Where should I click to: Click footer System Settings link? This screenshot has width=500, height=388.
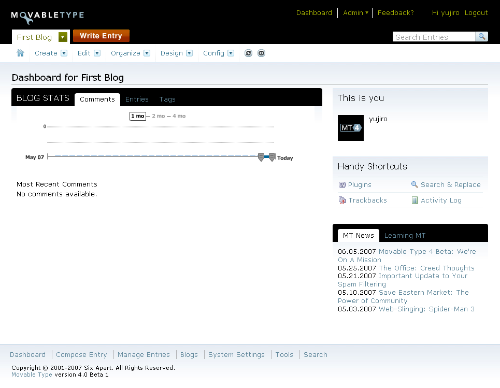pos(236,354)
